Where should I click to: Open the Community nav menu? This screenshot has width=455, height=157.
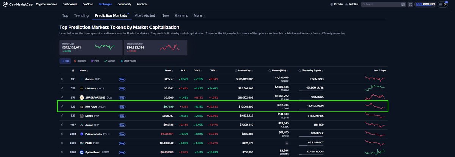click(x=124, y=4)
